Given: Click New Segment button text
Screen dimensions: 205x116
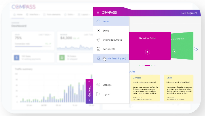Looking at the screenshot, I should 189,13.
